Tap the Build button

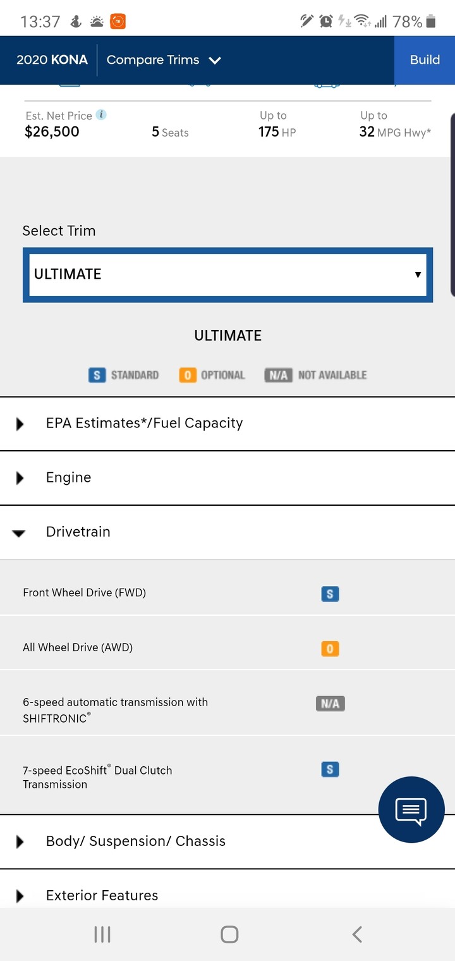425,60
